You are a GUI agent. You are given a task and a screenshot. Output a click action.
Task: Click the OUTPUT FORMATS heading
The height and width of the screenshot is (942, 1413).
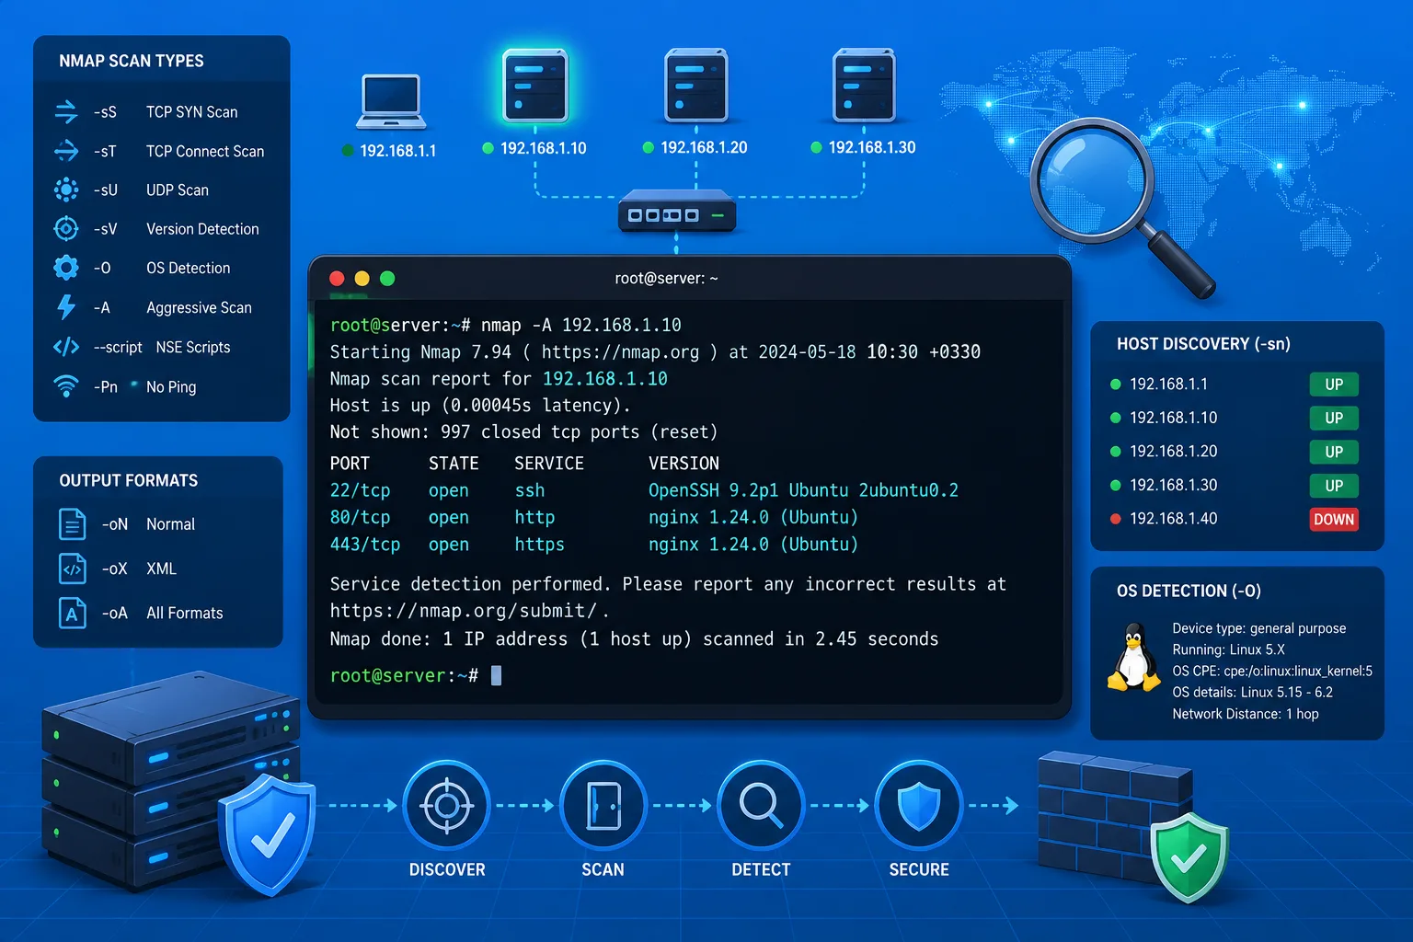[129, 480]
